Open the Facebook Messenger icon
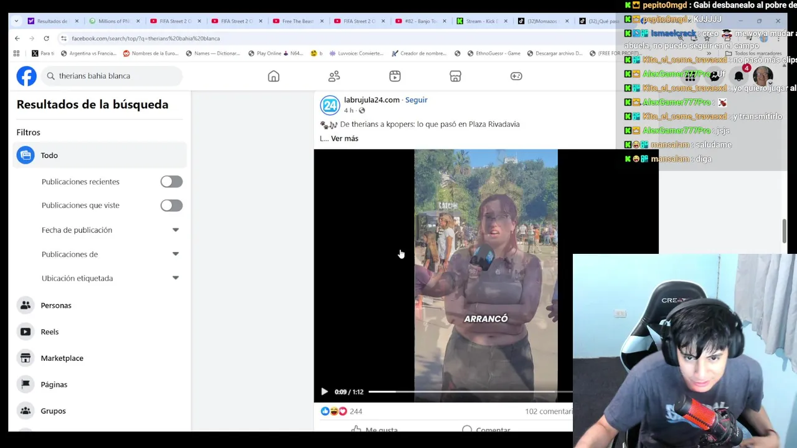797x448 pixels. tap(715, 76)
